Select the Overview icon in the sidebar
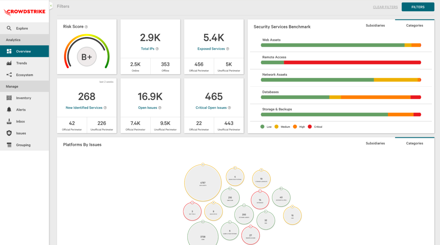Screen dimensions: 440x245 pos(9,51)
